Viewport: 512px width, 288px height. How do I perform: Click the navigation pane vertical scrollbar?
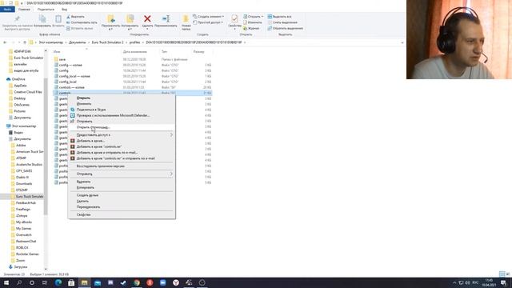click(x=46, y=147)
